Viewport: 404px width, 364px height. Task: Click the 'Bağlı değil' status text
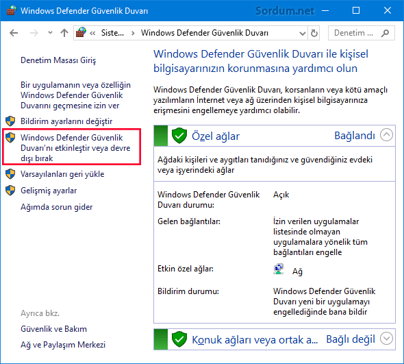point(351,339)
